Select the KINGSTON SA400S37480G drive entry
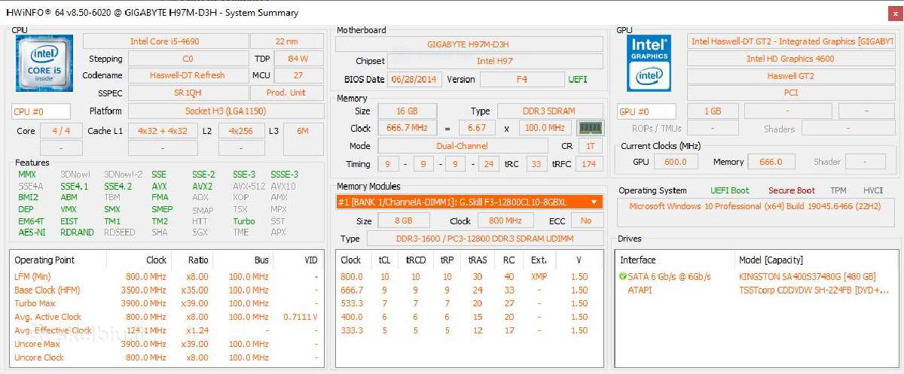This screenshot has height=374, width=904. tap(808, 277)
